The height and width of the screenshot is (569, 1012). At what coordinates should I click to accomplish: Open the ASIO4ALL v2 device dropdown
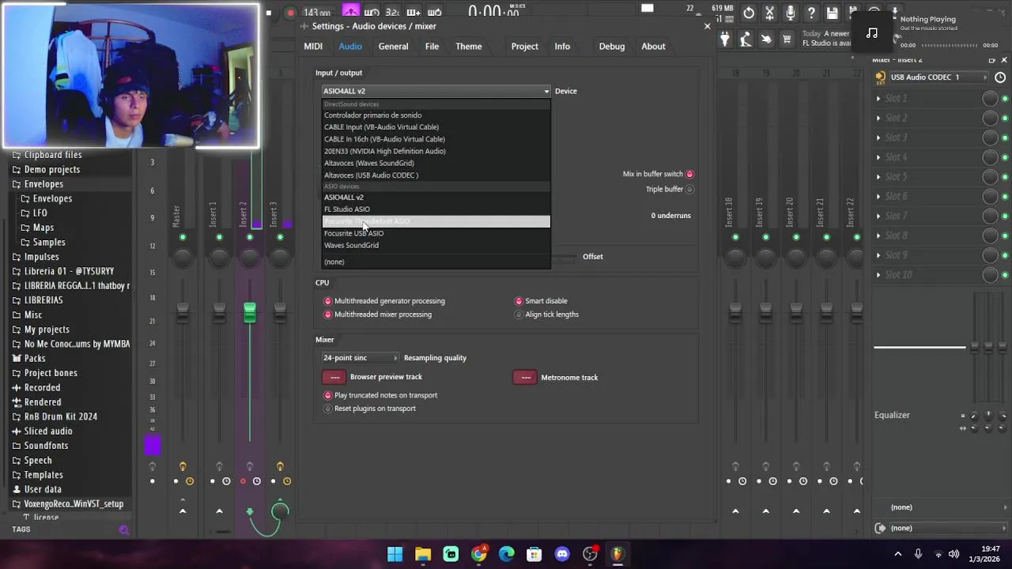436,91
